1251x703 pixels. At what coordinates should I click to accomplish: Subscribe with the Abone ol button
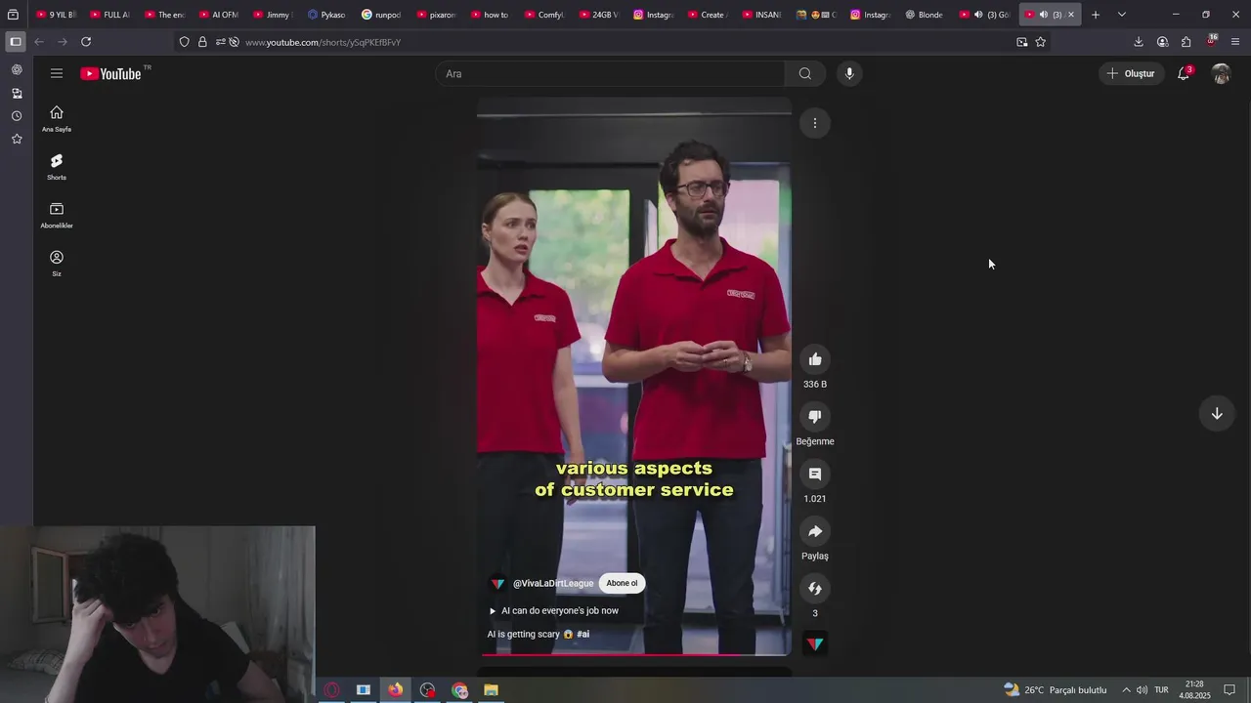pyautogui.click(x=622, y=583)
